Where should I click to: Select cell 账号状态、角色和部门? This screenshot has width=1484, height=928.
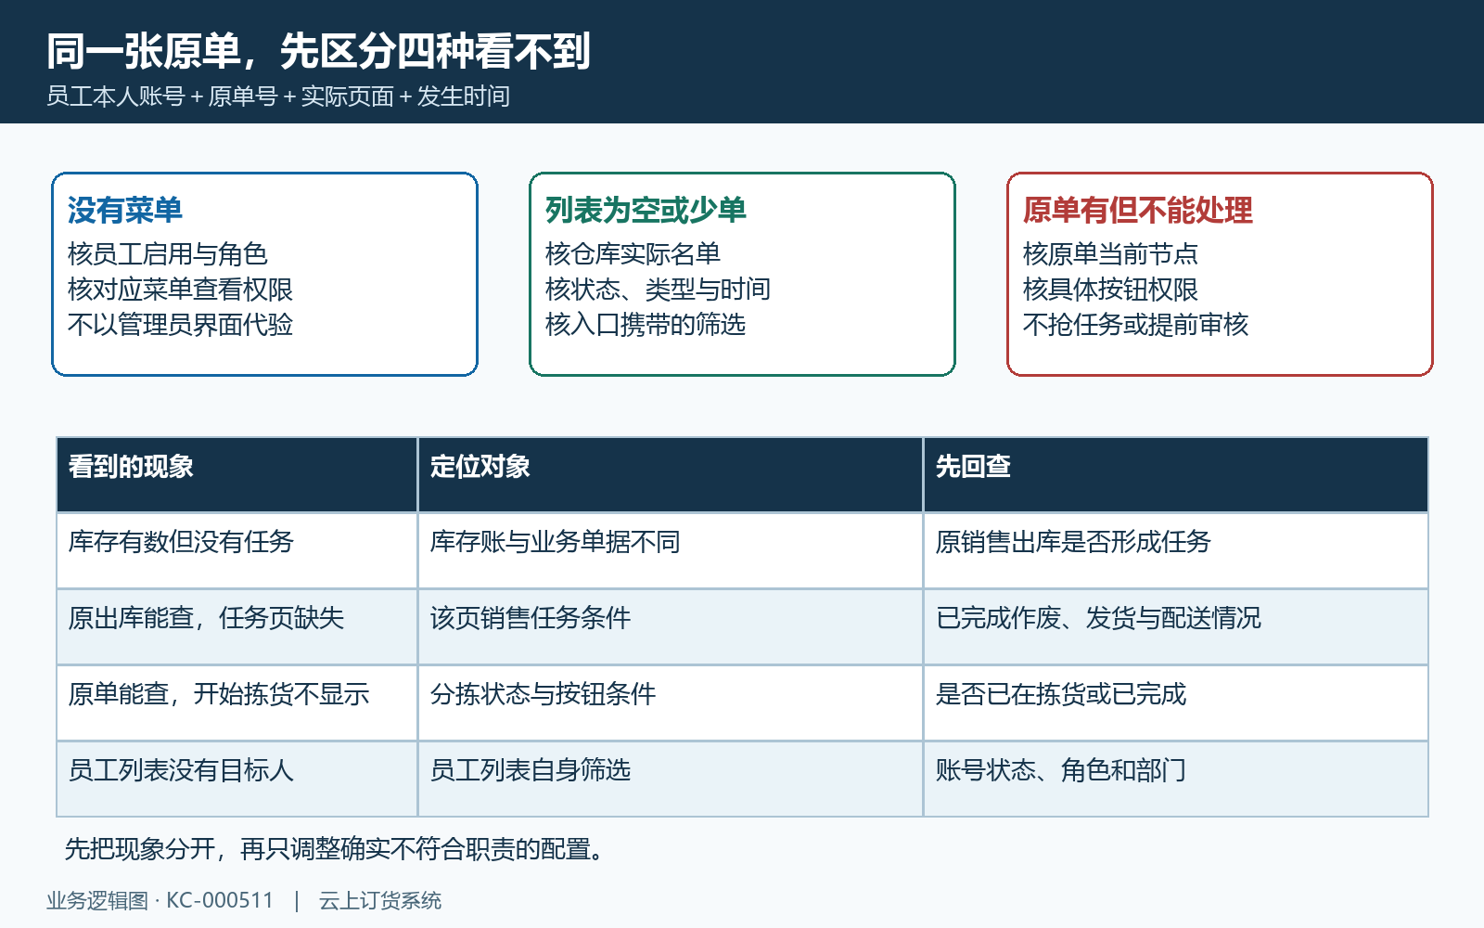[1176, 779]
